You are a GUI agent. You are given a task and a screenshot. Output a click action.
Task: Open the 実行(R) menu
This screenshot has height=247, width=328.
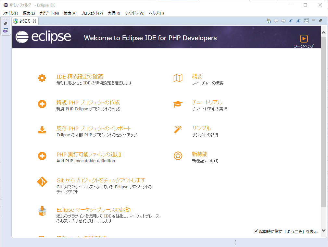[114, 13]
